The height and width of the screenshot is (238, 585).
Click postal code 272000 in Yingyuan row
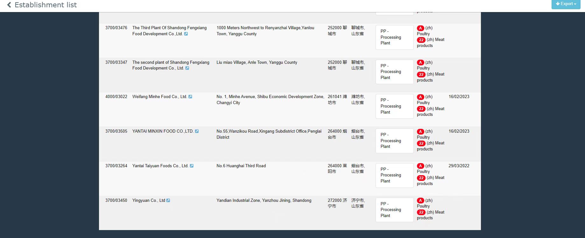(x=335, y=201)
